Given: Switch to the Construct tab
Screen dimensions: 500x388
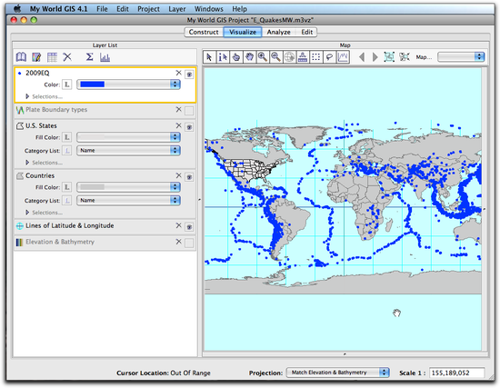Looking at the screenshot, I should pos(204,32).
